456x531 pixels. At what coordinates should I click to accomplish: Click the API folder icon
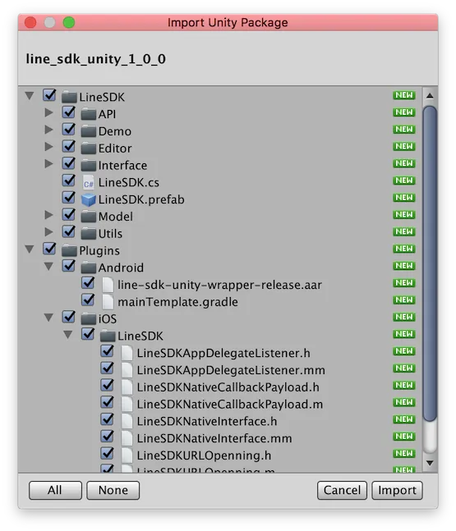89,114
